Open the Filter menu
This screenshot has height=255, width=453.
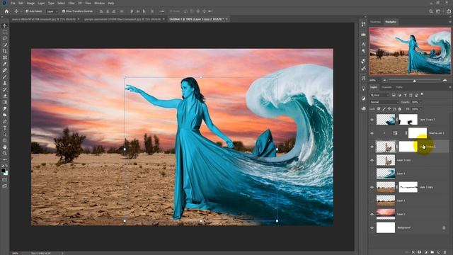click(71, 3)
